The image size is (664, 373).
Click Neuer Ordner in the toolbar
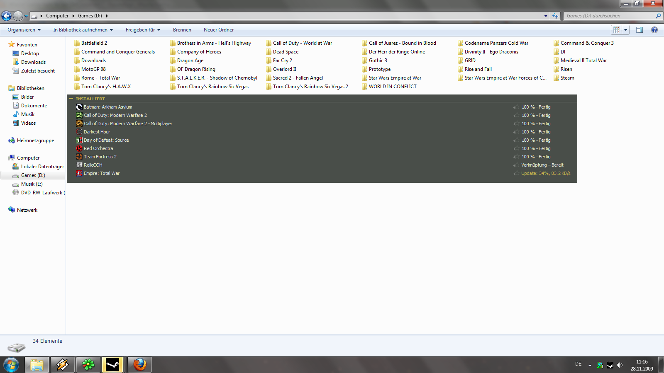[219, 30]
